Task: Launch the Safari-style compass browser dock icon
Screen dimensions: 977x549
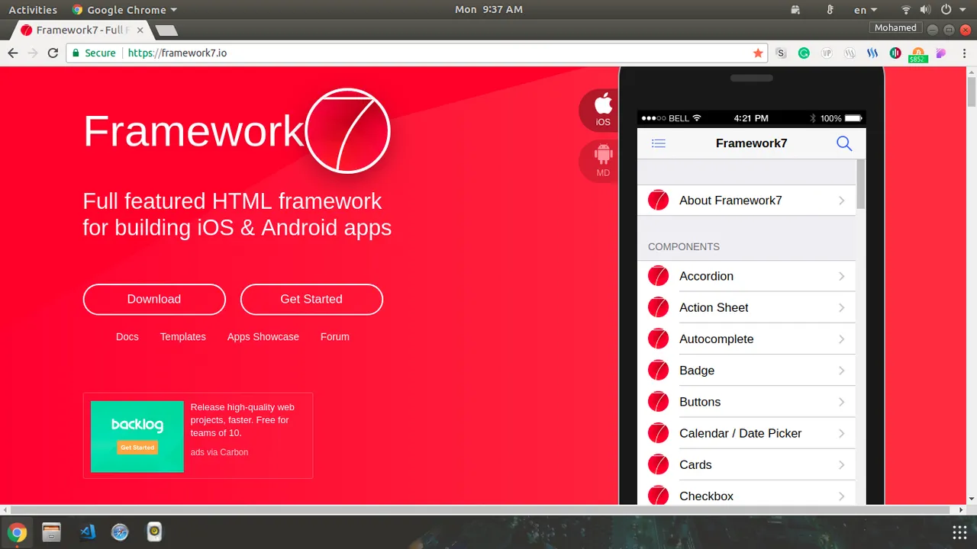Action: coord(120,531)
